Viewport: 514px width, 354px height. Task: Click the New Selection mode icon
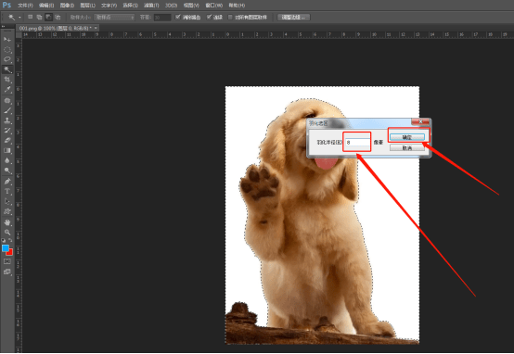31,17
